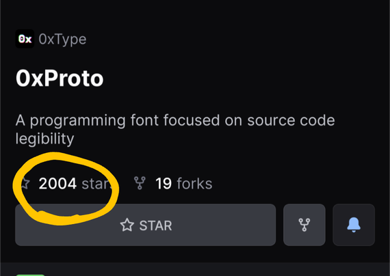Click the STAR label text
Image resolution: width=390 pixels, height=276 pixels.
[156, 225]
